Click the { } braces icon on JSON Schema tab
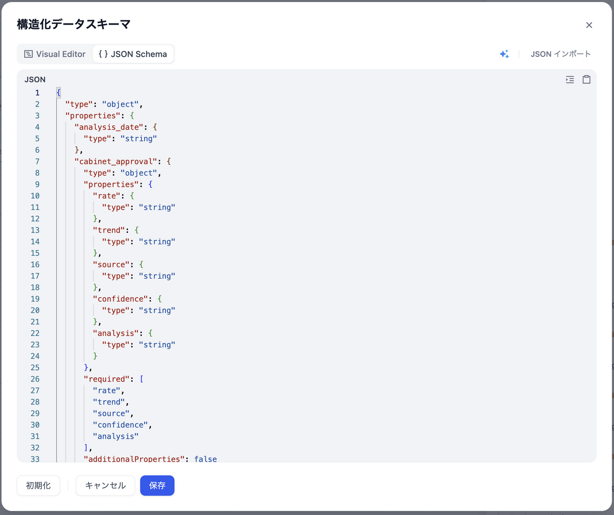The height and width of the screenshot is (515, 614). 102,54
